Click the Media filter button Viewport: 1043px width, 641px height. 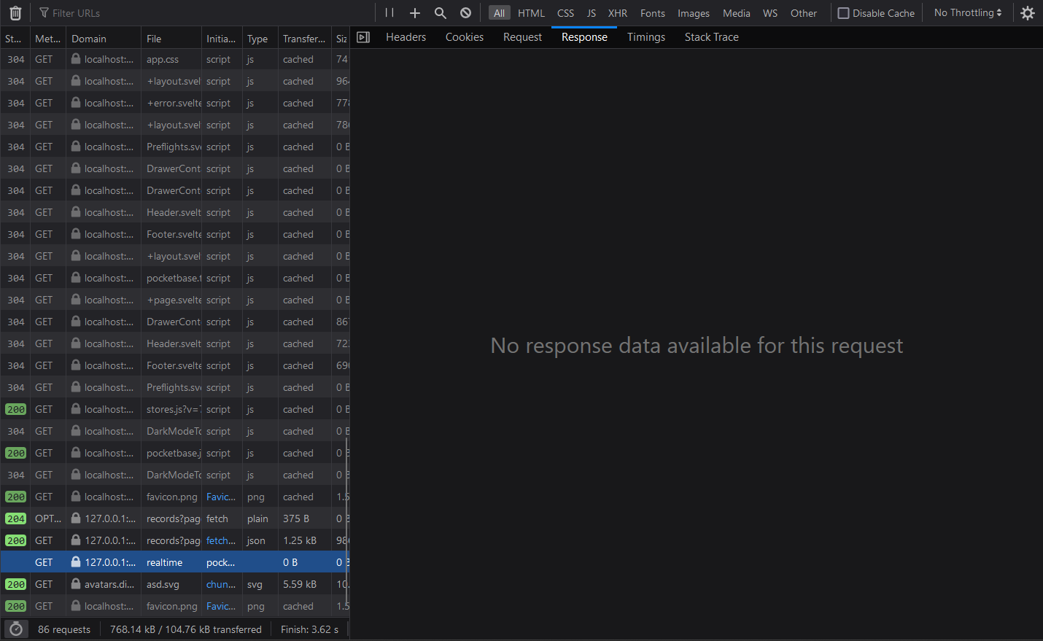click(736, 13)
